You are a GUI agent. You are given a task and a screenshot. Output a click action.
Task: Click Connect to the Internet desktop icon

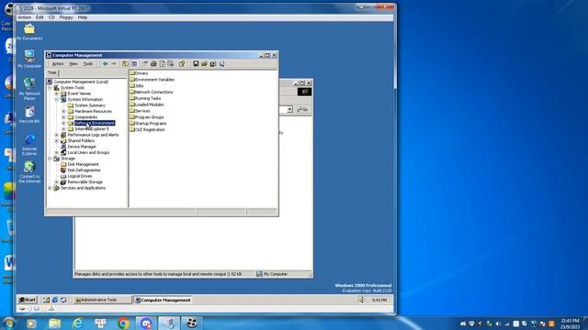pyautogui.click(x=29, y=172)
